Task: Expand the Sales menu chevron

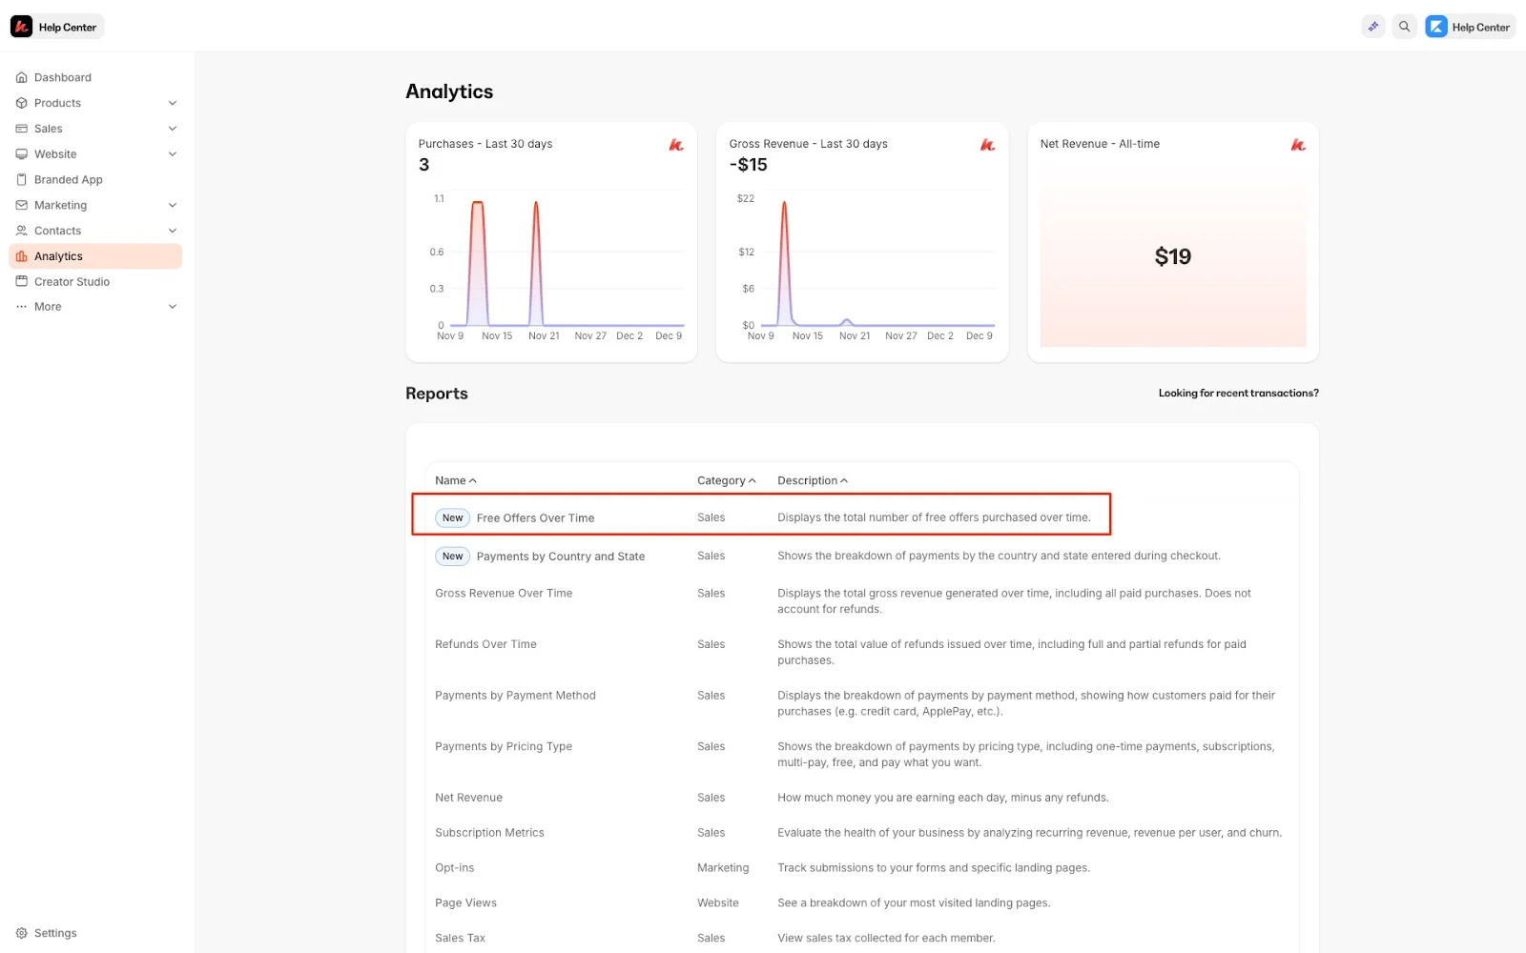Action: click(x=173, y=129)
